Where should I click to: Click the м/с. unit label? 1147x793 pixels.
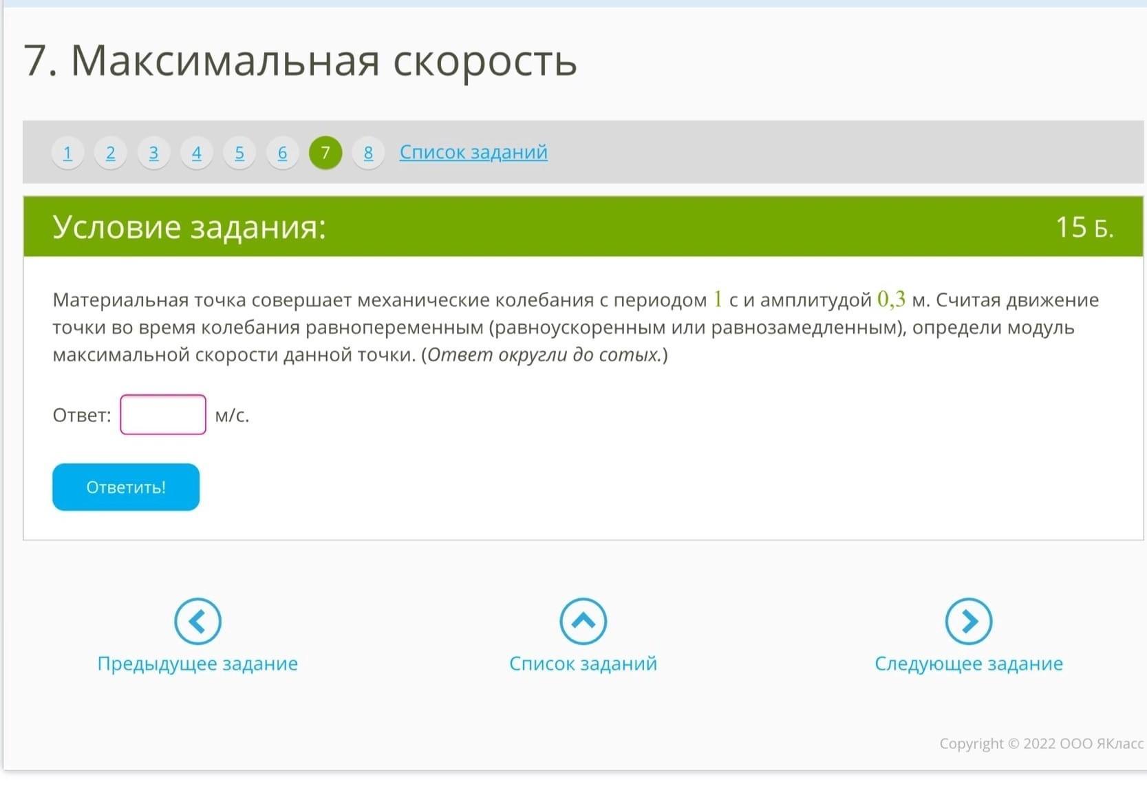(232, 415)
